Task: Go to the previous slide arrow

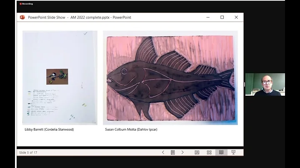Action: tap(163, 152)
